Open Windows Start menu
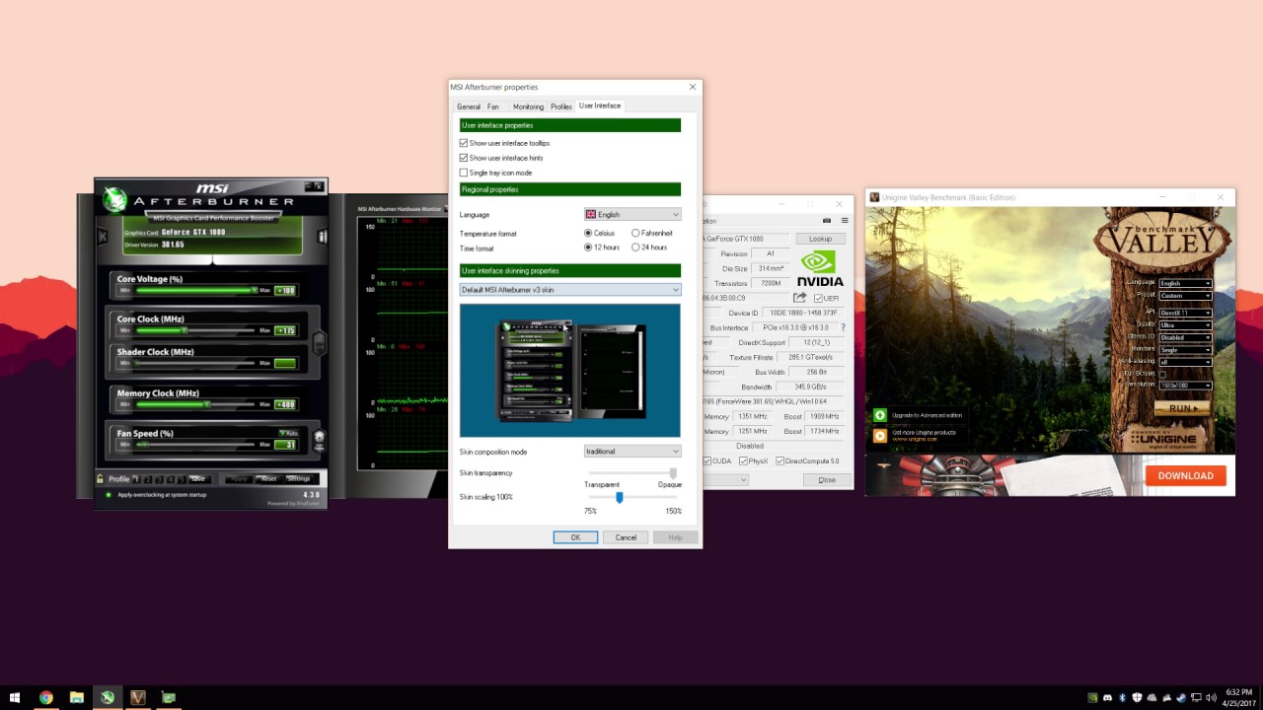The width and height of the screenshot is (1263, 710). 15,697
